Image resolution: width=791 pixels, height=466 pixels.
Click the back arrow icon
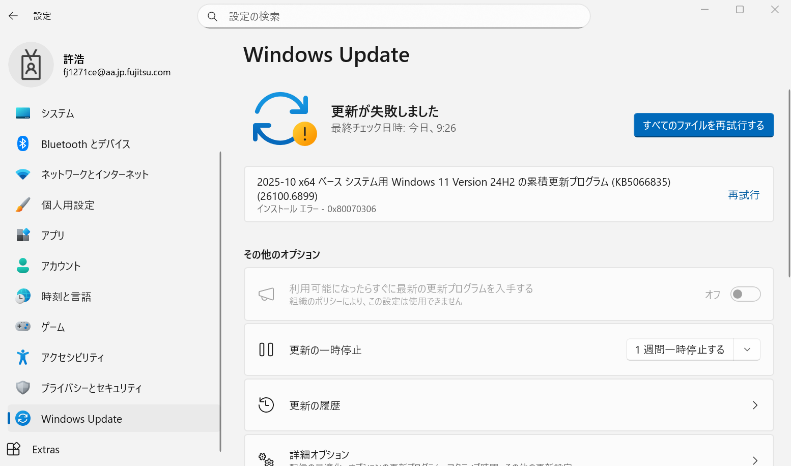[x=13, y=16]
